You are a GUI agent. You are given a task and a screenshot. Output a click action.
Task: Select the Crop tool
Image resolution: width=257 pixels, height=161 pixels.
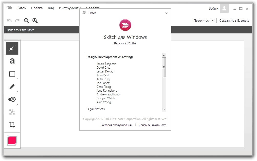pyautogui.click(x=12, y=125)
